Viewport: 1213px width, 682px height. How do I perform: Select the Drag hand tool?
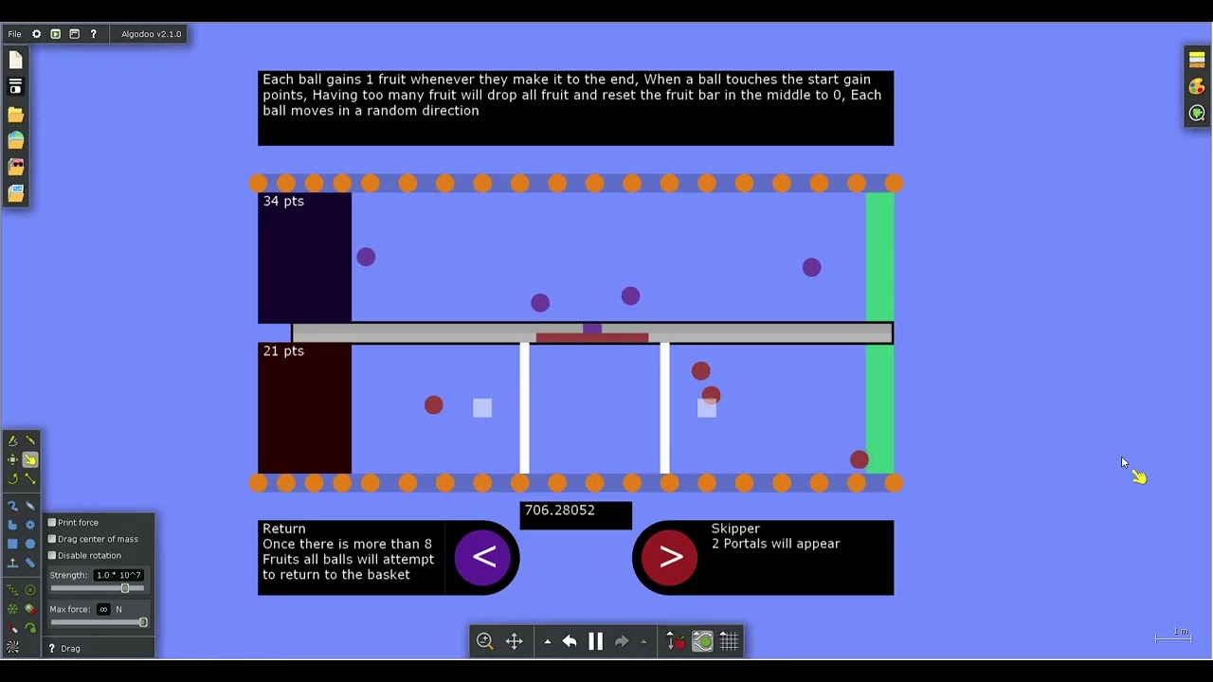(x=30, y=459)
